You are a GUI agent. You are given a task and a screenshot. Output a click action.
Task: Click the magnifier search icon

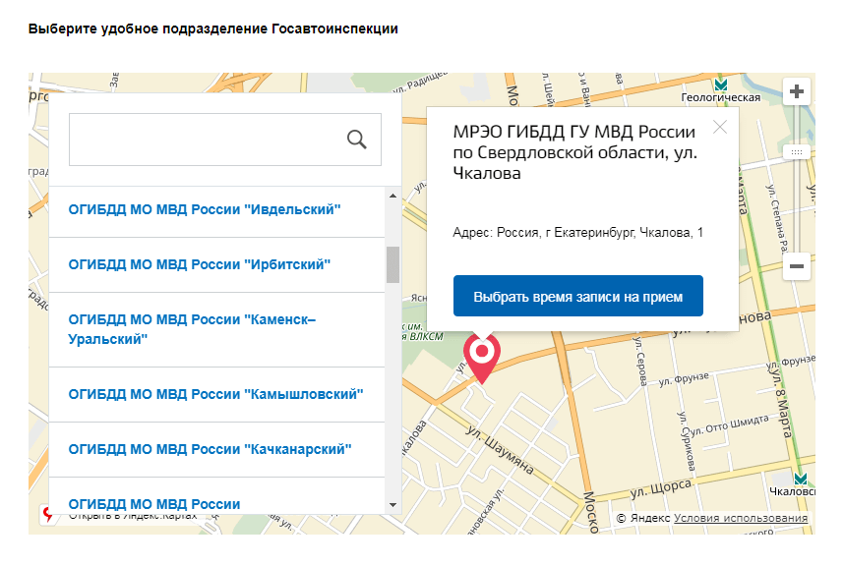pos(357,140)
